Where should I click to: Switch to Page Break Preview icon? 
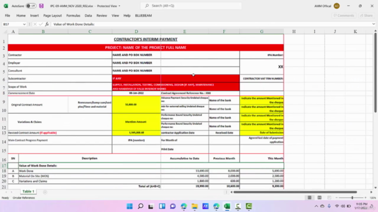(x=329, y=198)
